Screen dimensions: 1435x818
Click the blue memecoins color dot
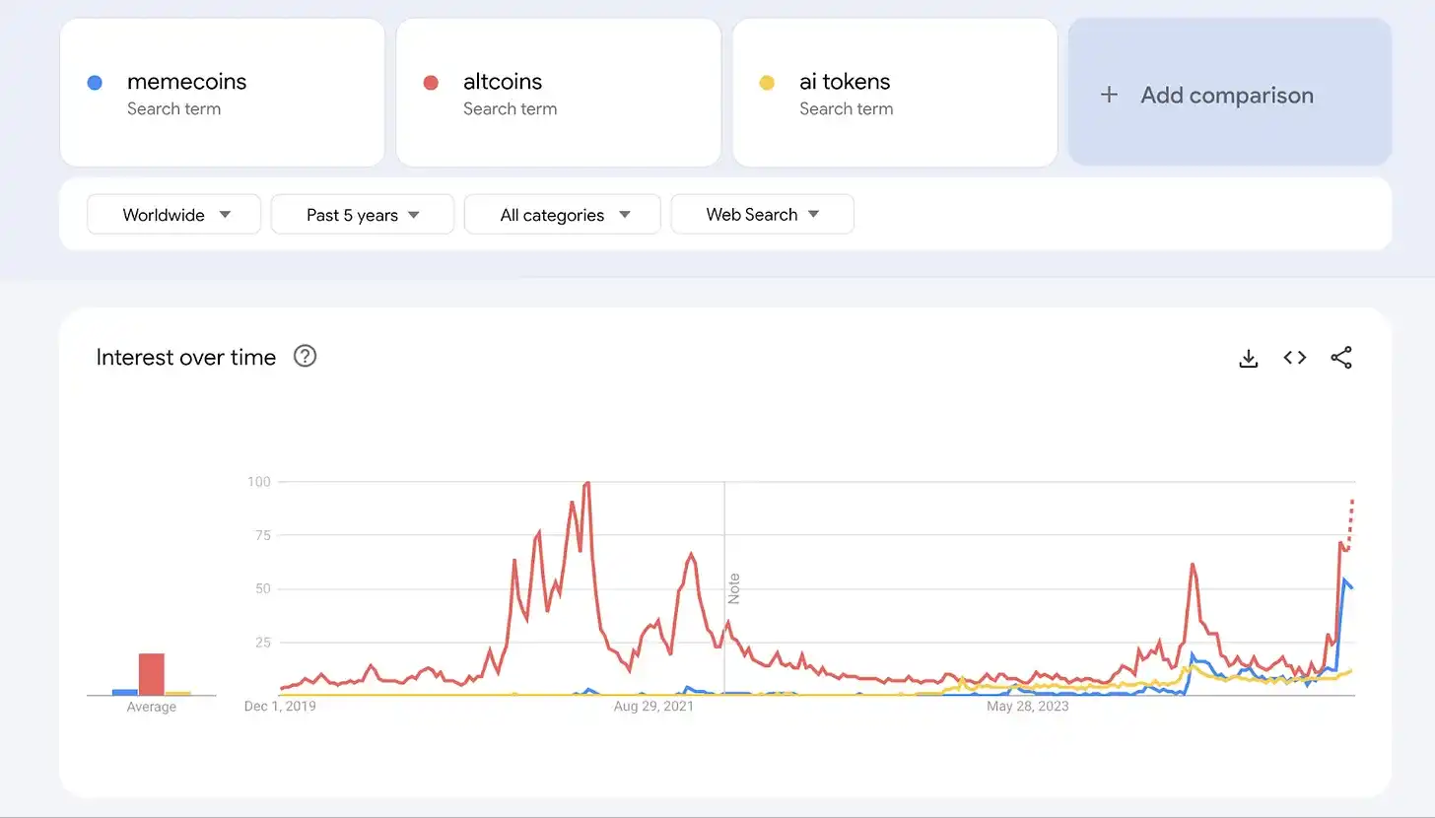(x=95, y=83)
